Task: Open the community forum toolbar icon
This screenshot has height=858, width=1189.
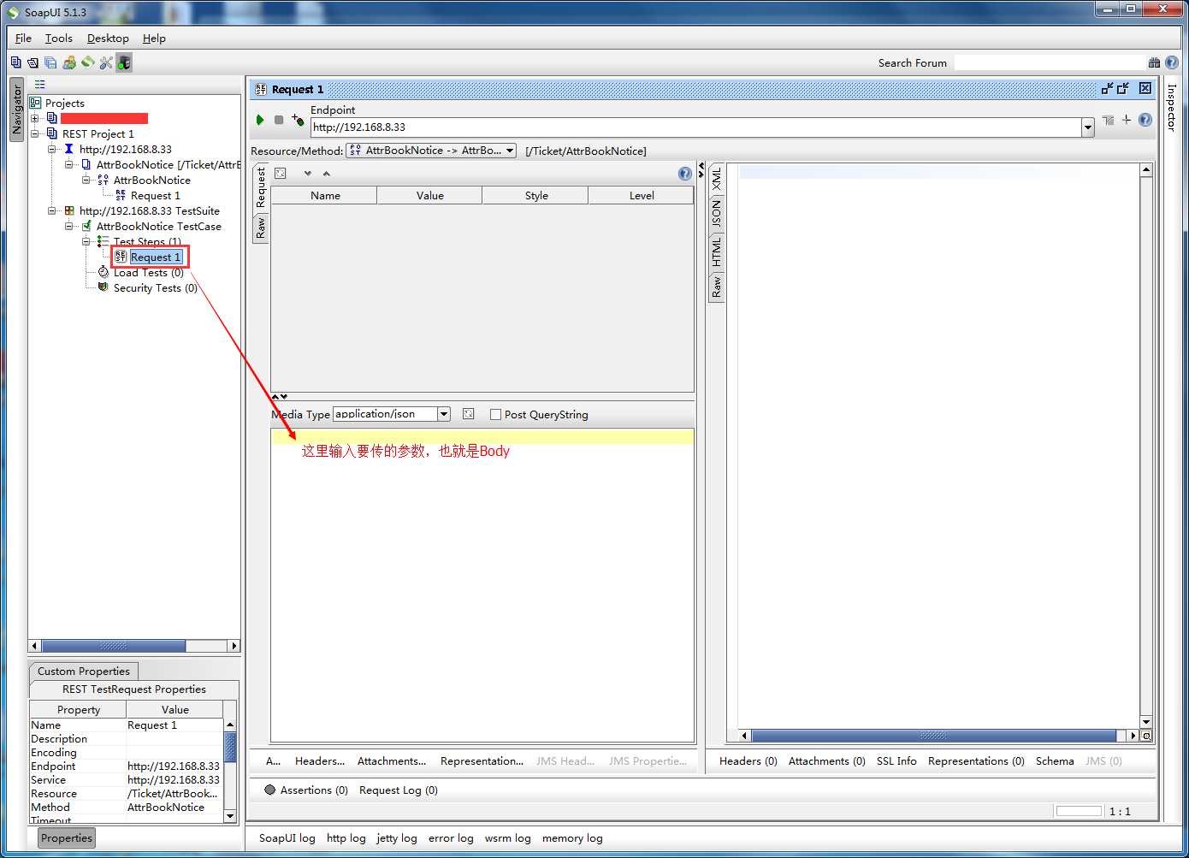Action: point(69,62)
